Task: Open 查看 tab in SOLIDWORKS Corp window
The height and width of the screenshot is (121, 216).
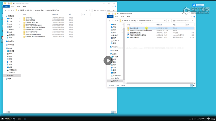Action: [24, 6]
